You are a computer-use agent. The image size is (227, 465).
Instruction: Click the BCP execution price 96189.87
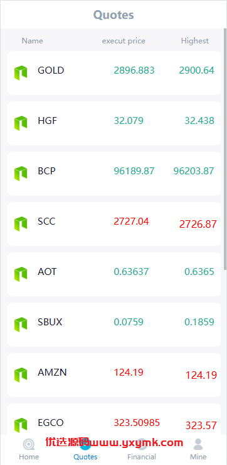[134, 171]
